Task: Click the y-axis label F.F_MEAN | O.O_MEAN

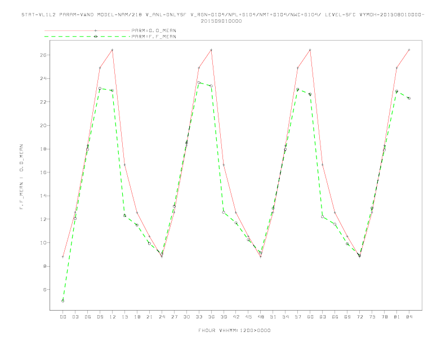Action: 21,177
